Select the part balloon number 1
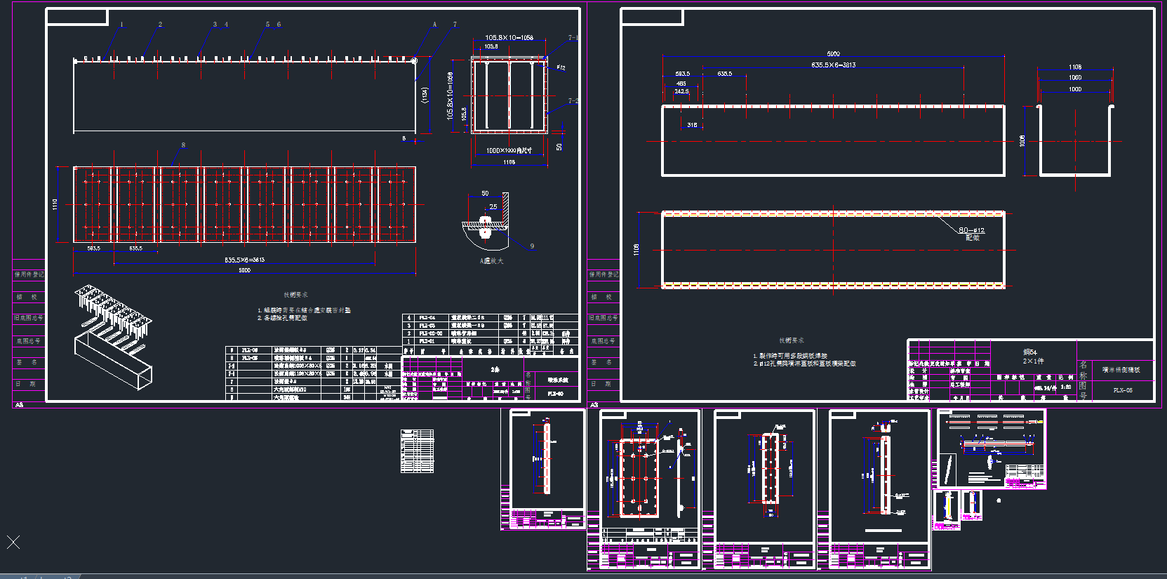 [x=121, y=25]
